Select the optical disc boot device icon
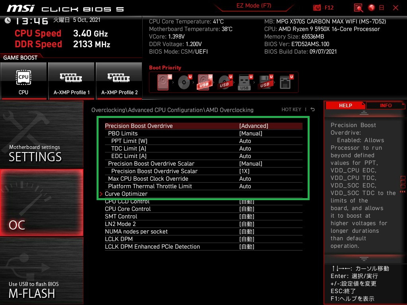Screen dimensions: 407x305 pos(185,82)
